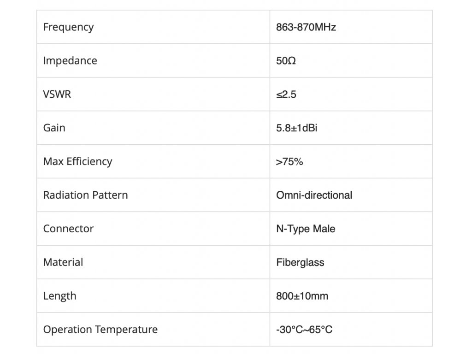The image size is (472, 354).
Task: Click the Operation Temperature label
Action: pyautogui.click(x=100, y=330)
